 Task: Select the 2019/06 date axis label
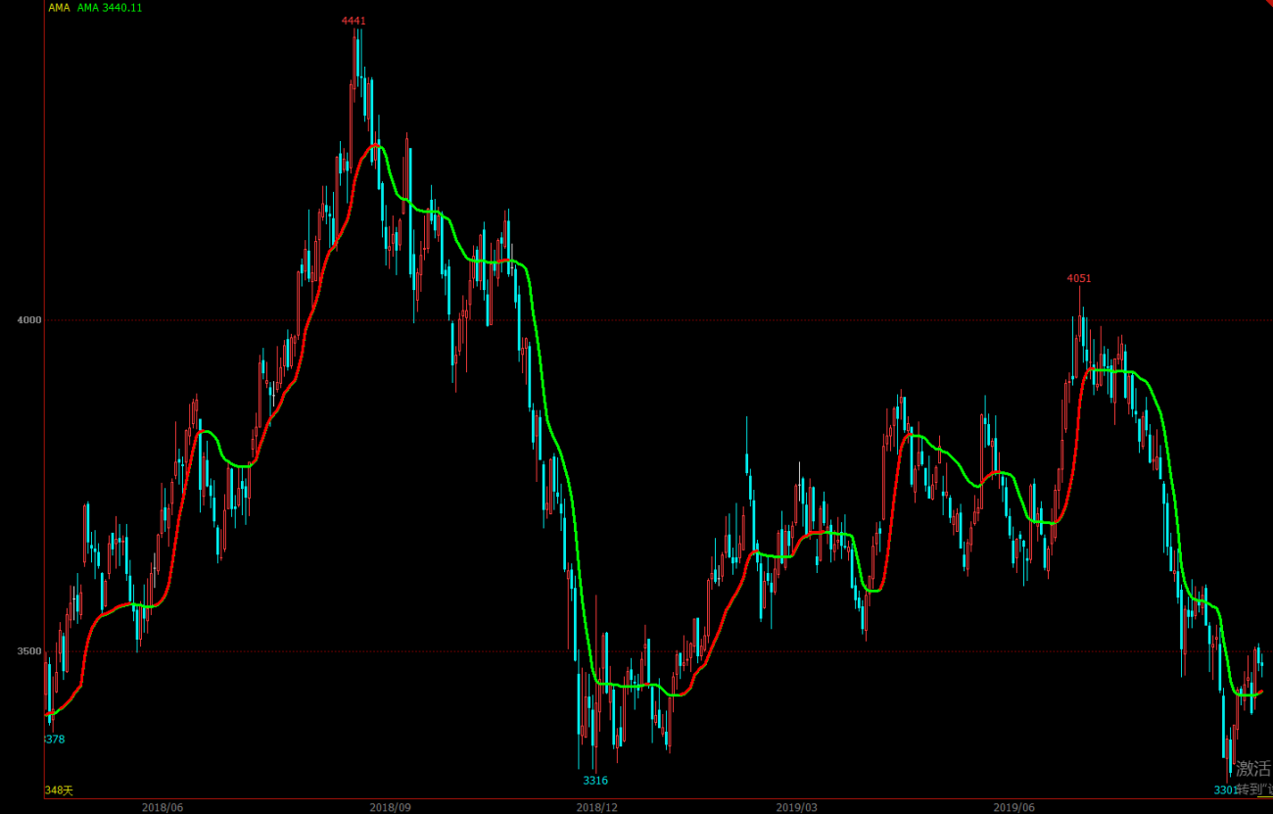point(1014,807)
